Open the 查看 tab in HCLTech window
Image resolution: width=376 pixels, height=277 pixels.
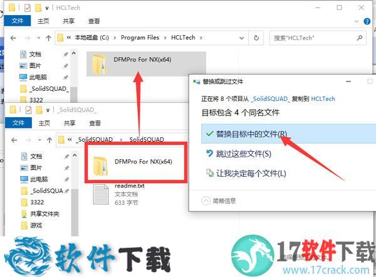pyautogui.click(x=94, y=21)
